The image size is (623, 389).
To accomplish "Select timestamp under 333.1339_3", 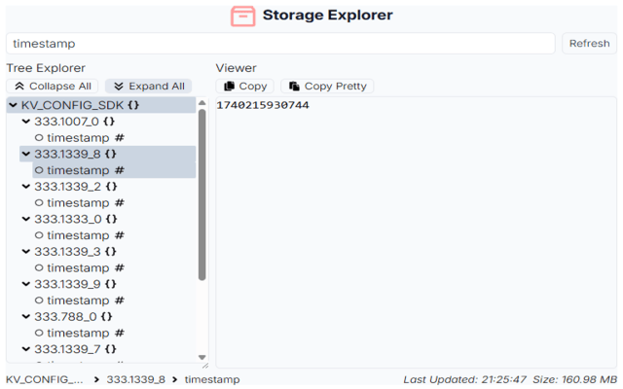I will click(x=78, y=267).
